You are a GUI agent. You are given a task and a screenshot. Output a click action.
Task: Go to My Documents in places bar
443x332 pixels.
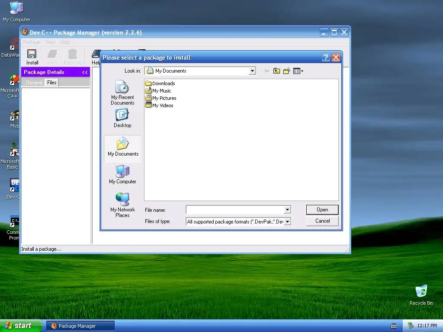click(x=122, y=148)
